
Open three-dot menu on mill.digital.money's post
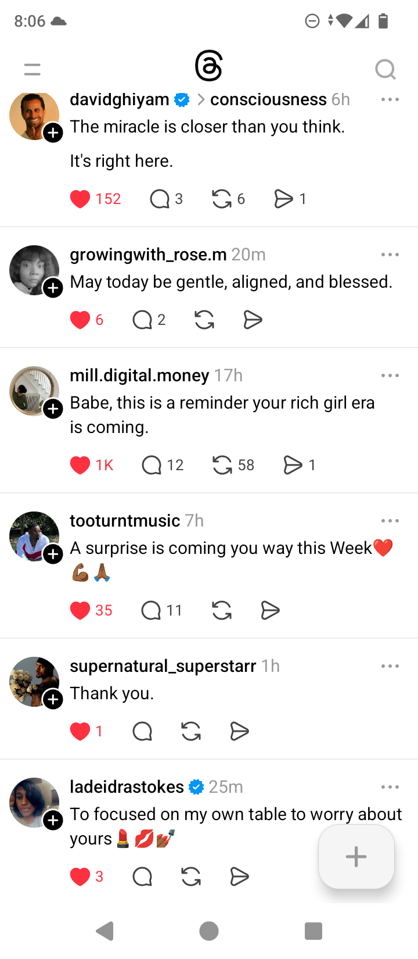tap(390, 375)
